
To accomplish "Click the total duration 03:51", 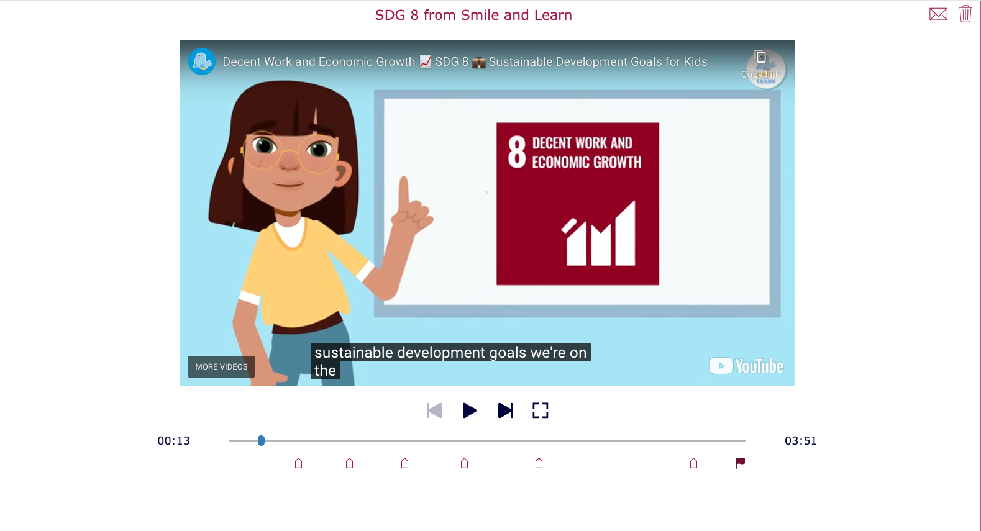I will 801,441.
